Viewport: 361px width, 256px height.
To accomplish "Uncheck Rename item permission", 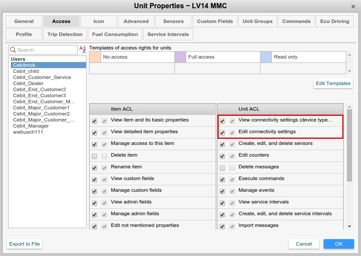I will (94, 167).
